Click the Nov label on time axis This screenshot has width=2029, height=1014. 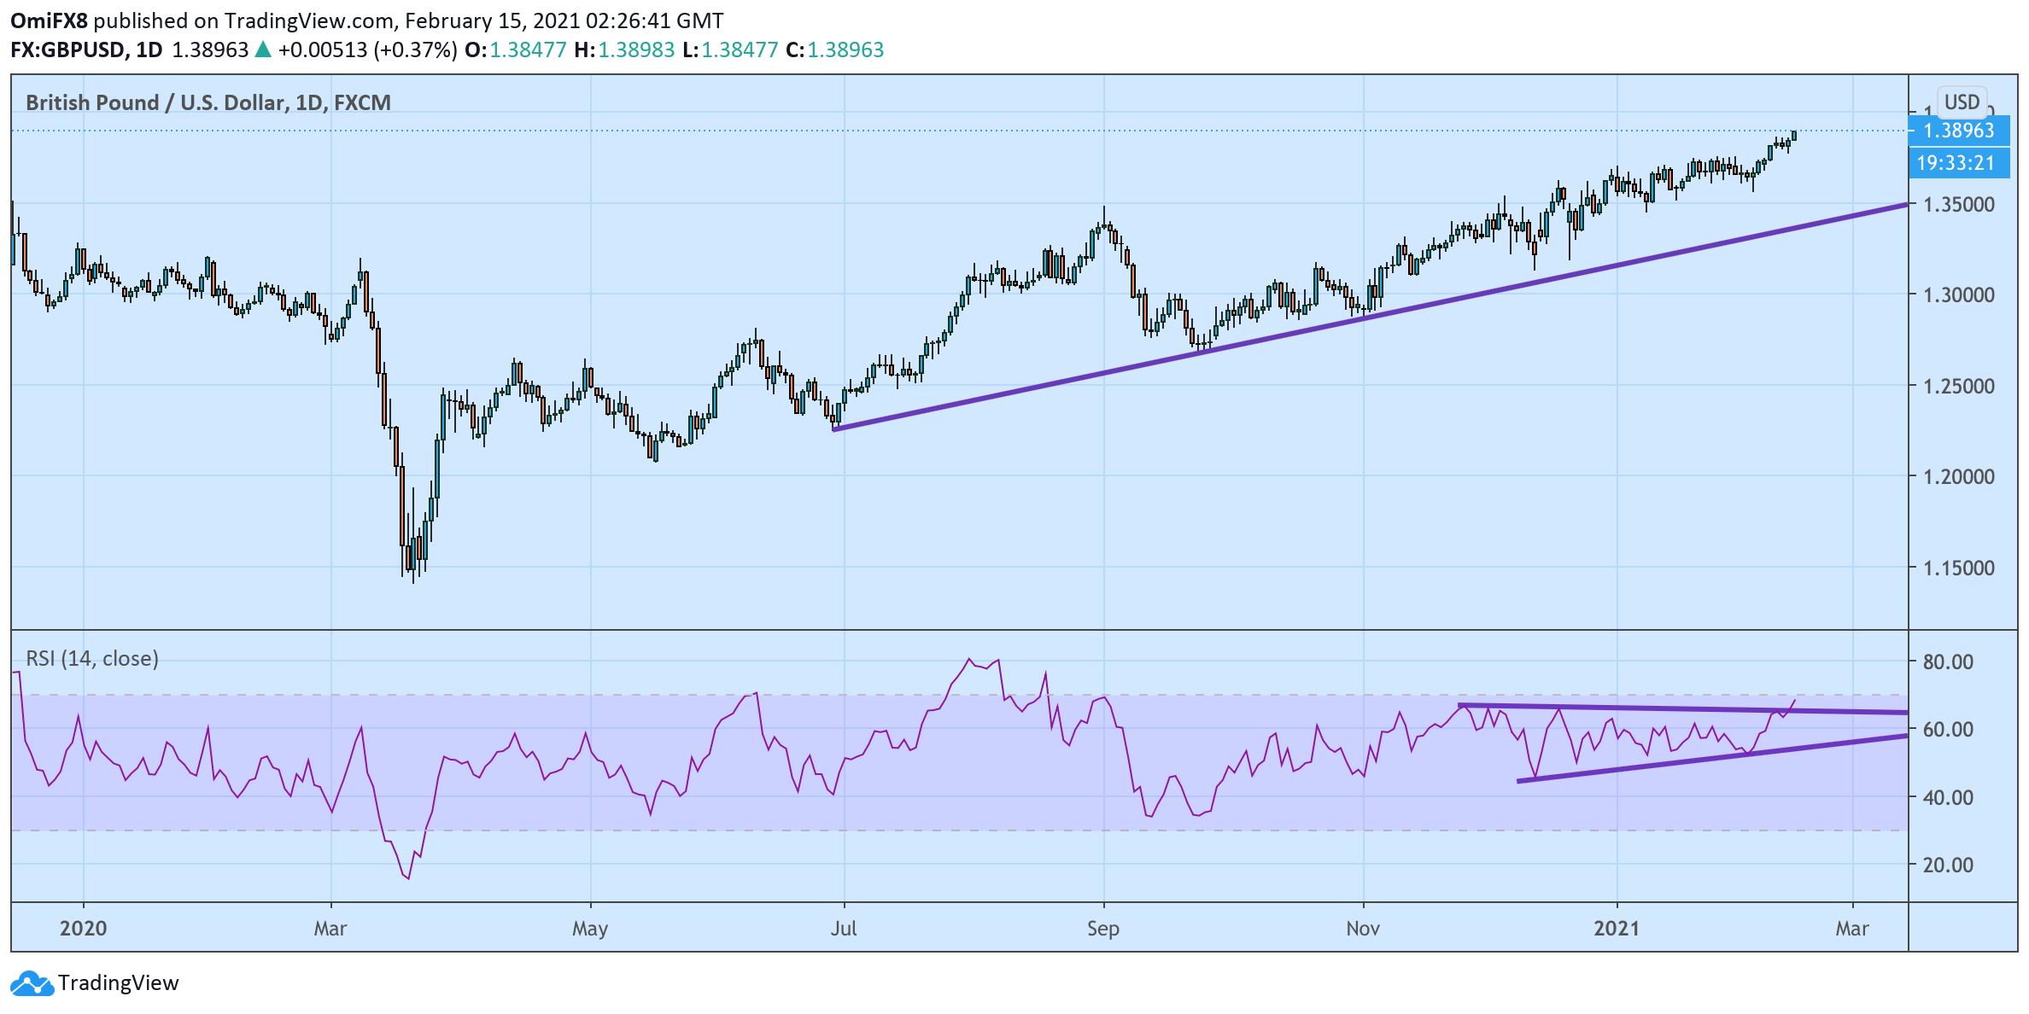click(1362, 929)
